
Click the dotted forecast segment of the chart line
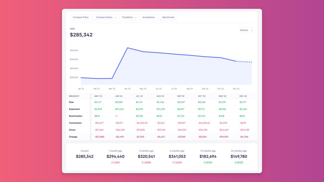coord(244,62)
